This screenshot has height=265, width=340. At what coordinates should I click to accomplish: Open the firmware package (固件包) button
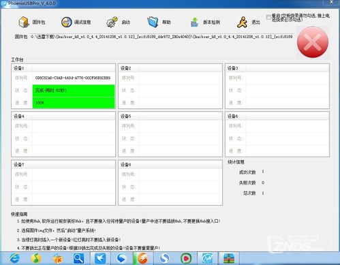(x=31, y=22)
